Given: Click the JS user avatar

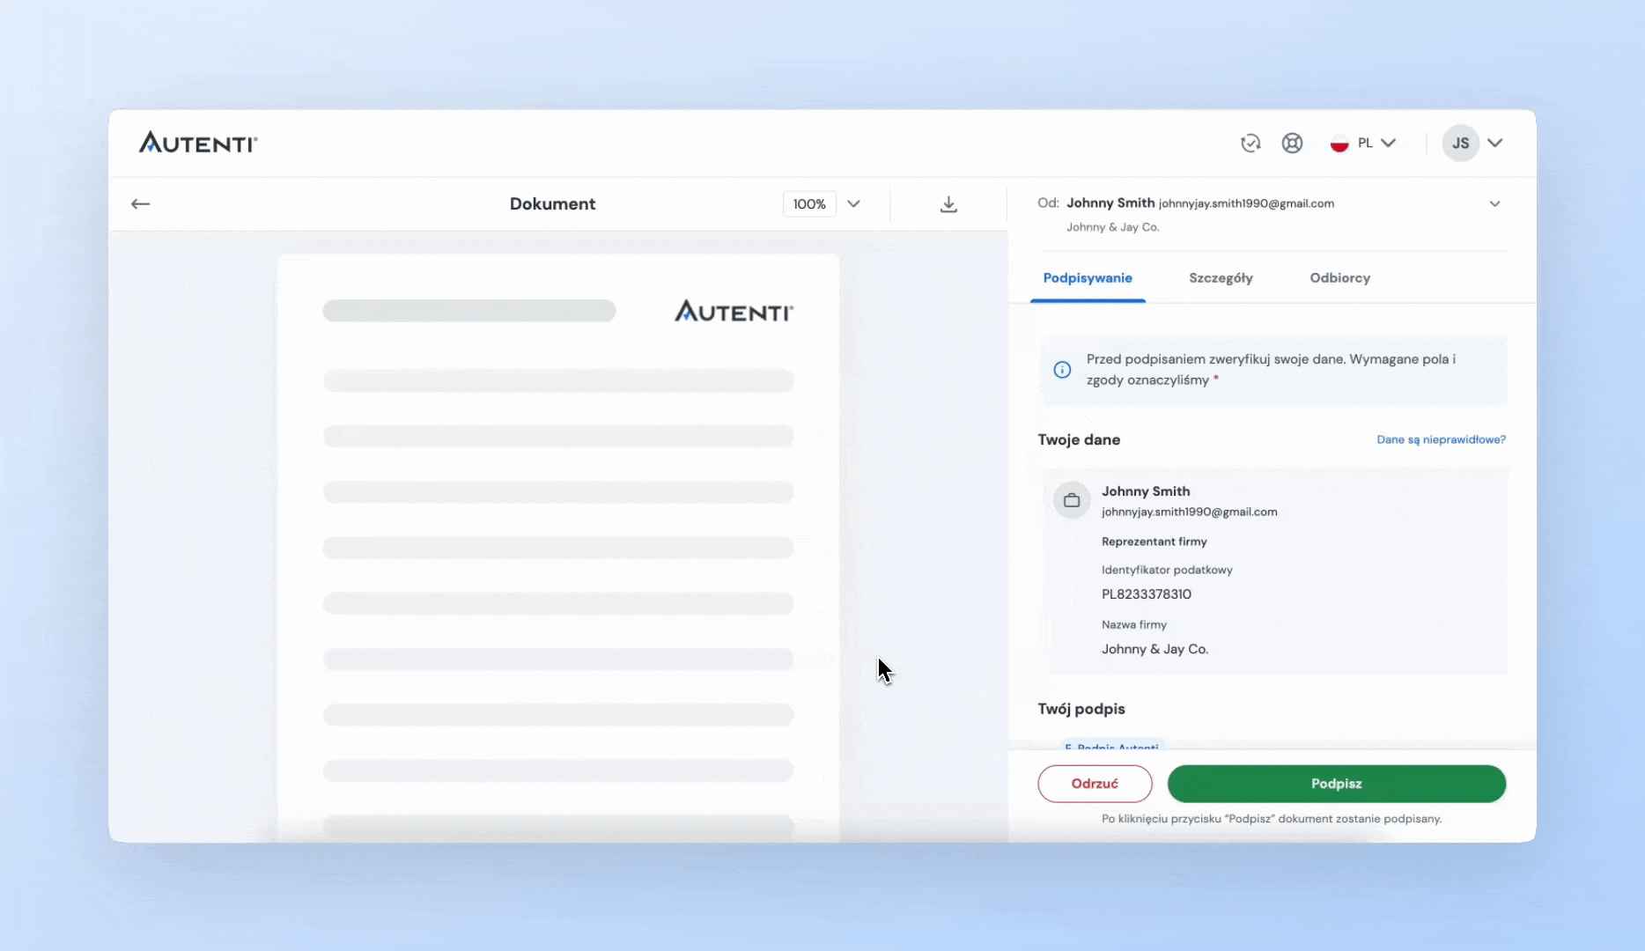Looking at the screenshot, I should tap(1460, 144).
